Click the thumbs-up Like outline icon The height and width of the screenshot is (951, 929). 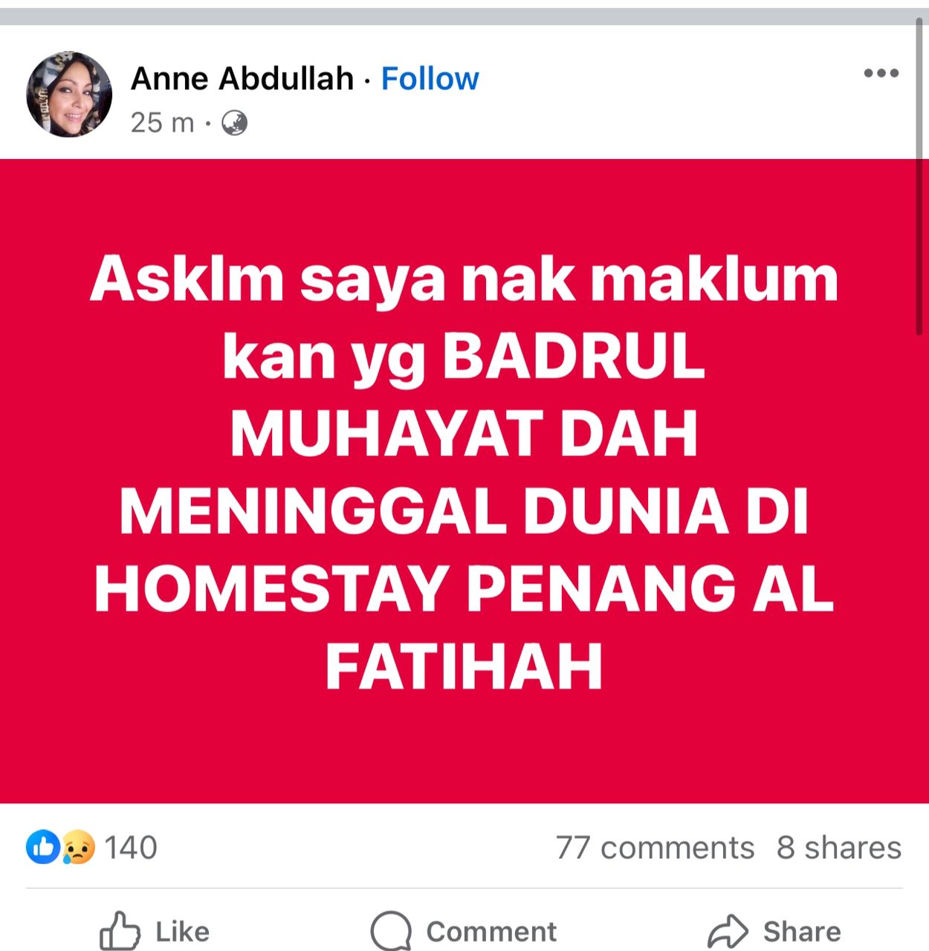(120, 931)
